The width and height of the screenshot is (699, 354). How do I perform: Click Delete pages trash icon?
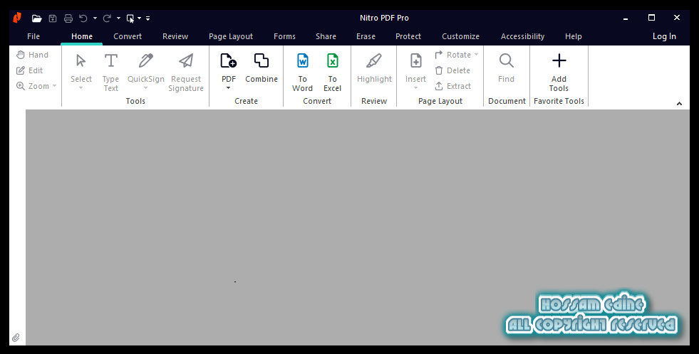439,70
